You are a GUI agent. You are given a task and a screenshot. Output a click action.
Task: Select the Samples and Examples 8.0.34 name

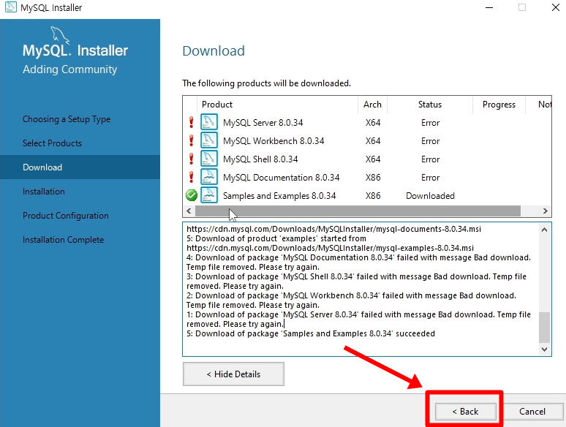coord(279,196)
